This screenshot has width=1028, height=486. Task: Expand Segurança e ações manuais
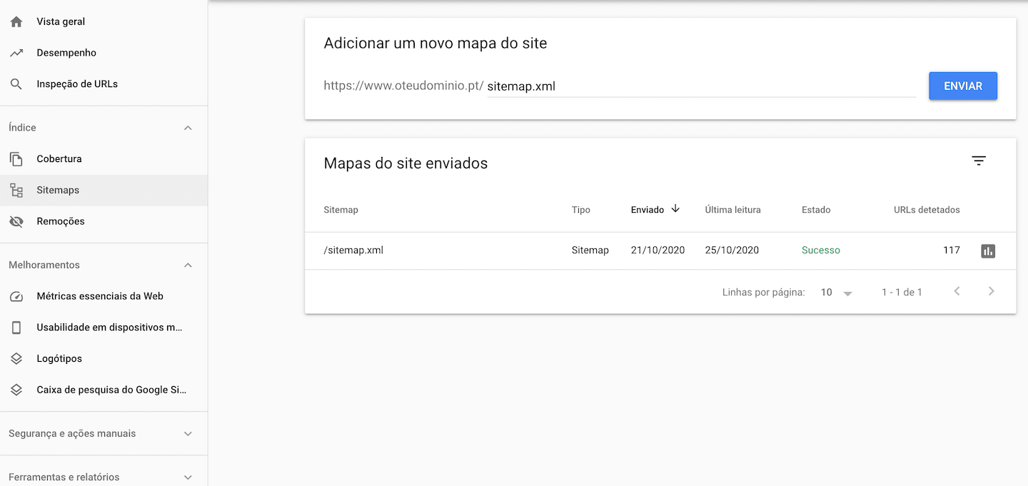[187, 433]
